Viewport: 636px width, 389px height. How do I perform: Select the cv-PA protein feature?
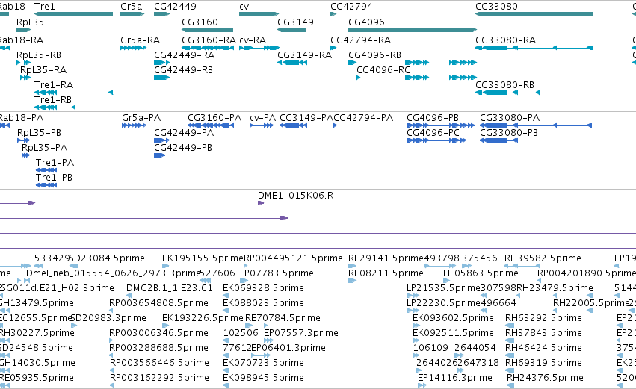pos(262,125)
